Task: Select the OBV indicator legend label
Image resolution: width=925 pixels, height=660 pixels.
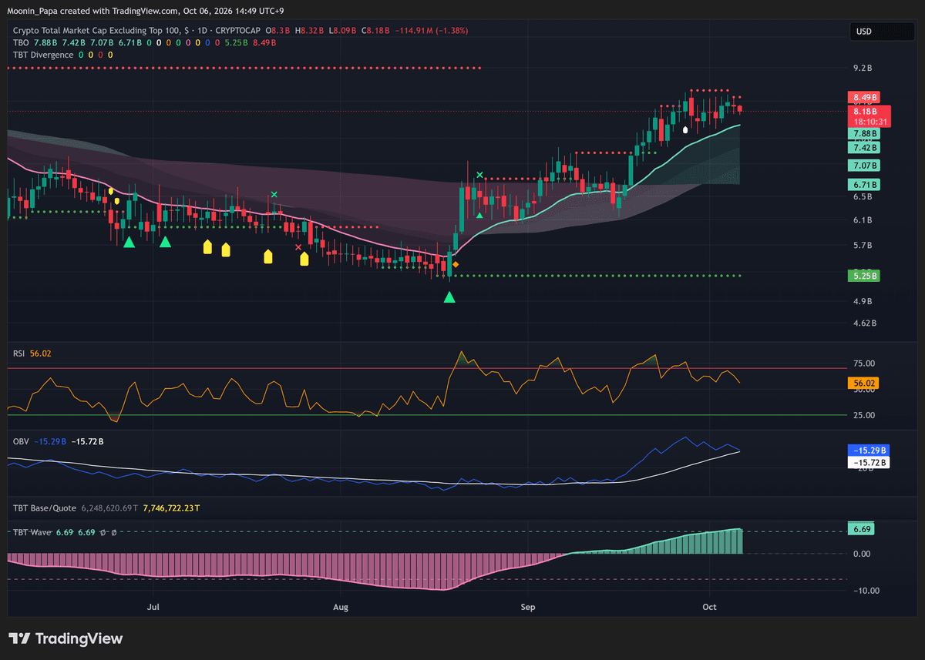Action: click(21, 441)
